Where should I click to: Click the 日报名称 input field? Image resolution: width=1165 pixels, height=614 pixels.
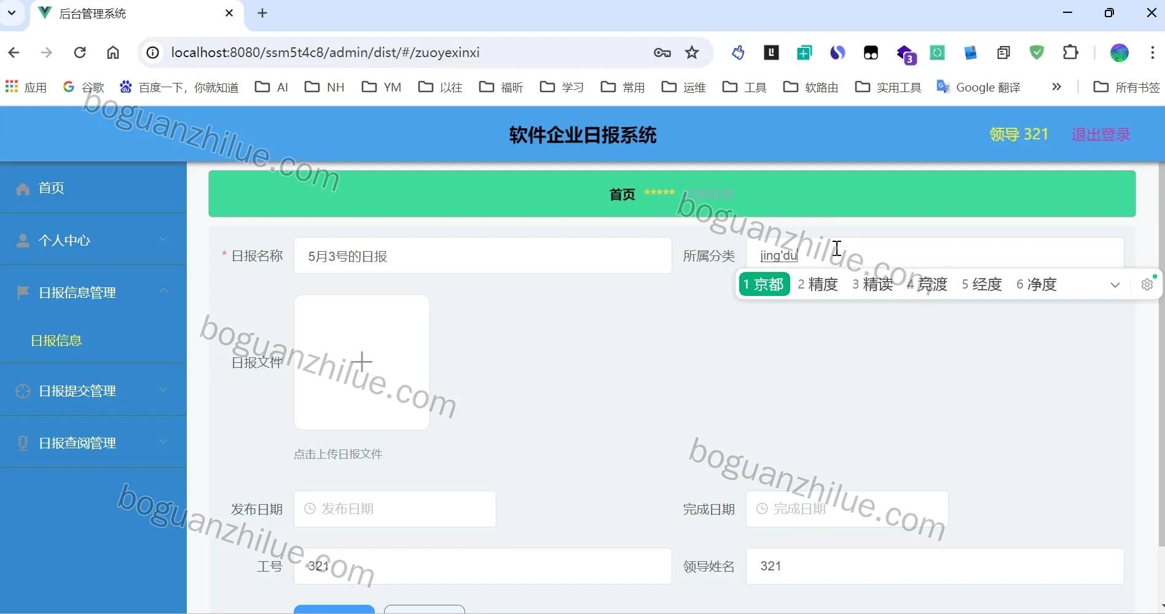pos(482,256)
